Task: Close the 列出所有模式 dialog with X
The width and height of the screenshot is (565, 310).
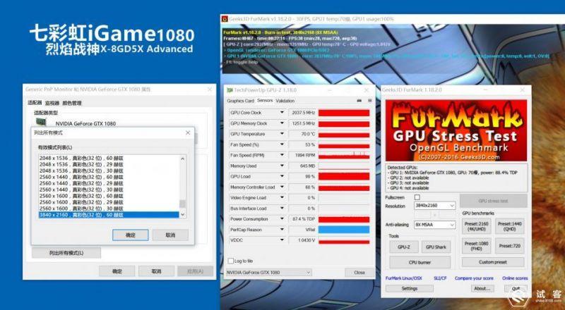Action: (x=188, y=132)
